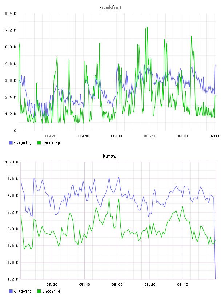Click the 5.0 K axis label in Mumbai chart

click(13, 229)
